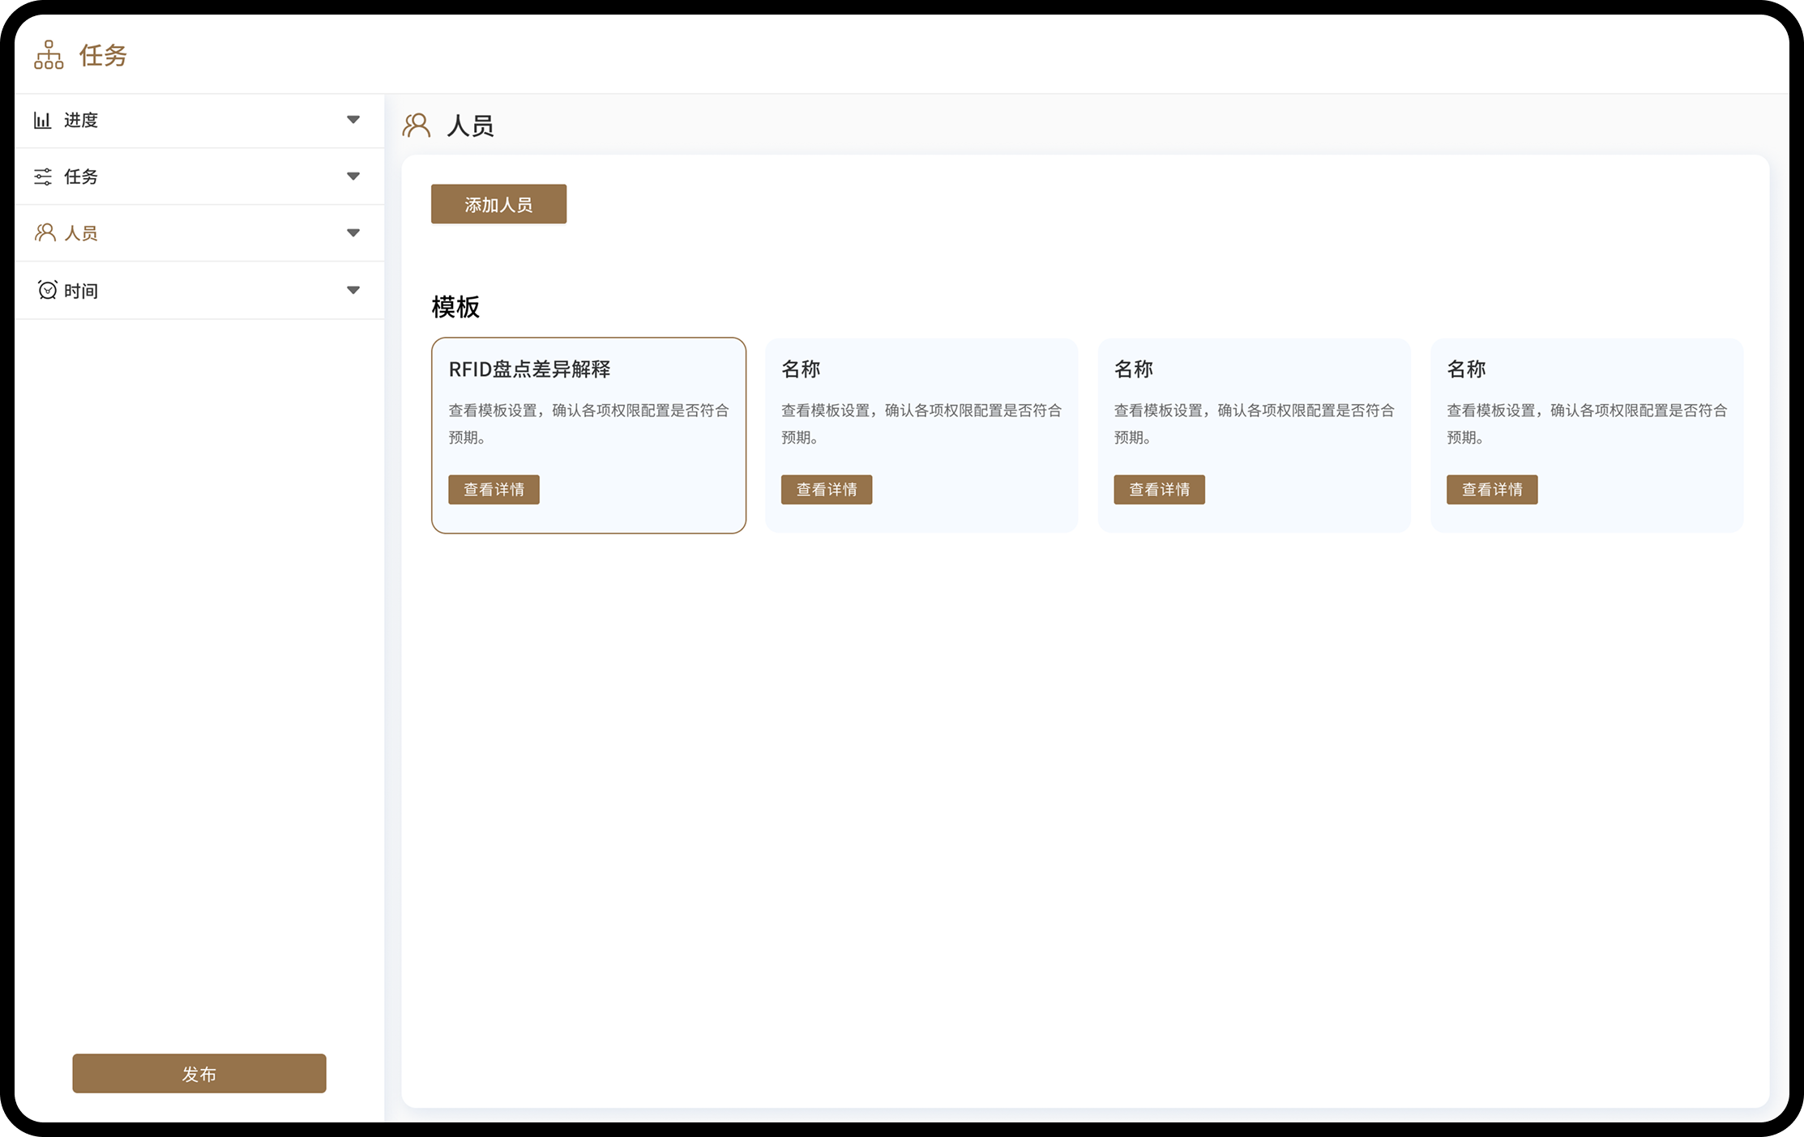The width and height of the screenshot is (1804, 1137).
Task: Click the alarm clock icon next to 时间
Action: click(47, 290)
